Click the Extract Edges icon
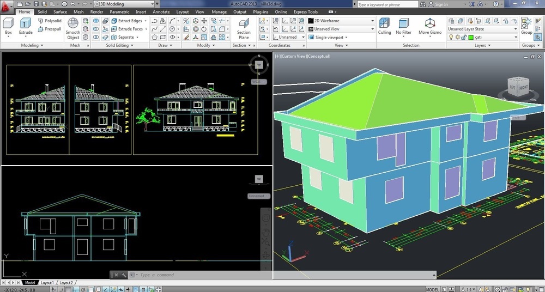This screenshot has height=292, width=545. click(x=114, y=21)
